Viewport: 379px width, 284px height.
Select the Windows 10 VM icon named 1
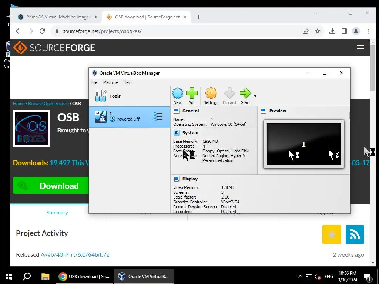[x=101, y=116]
